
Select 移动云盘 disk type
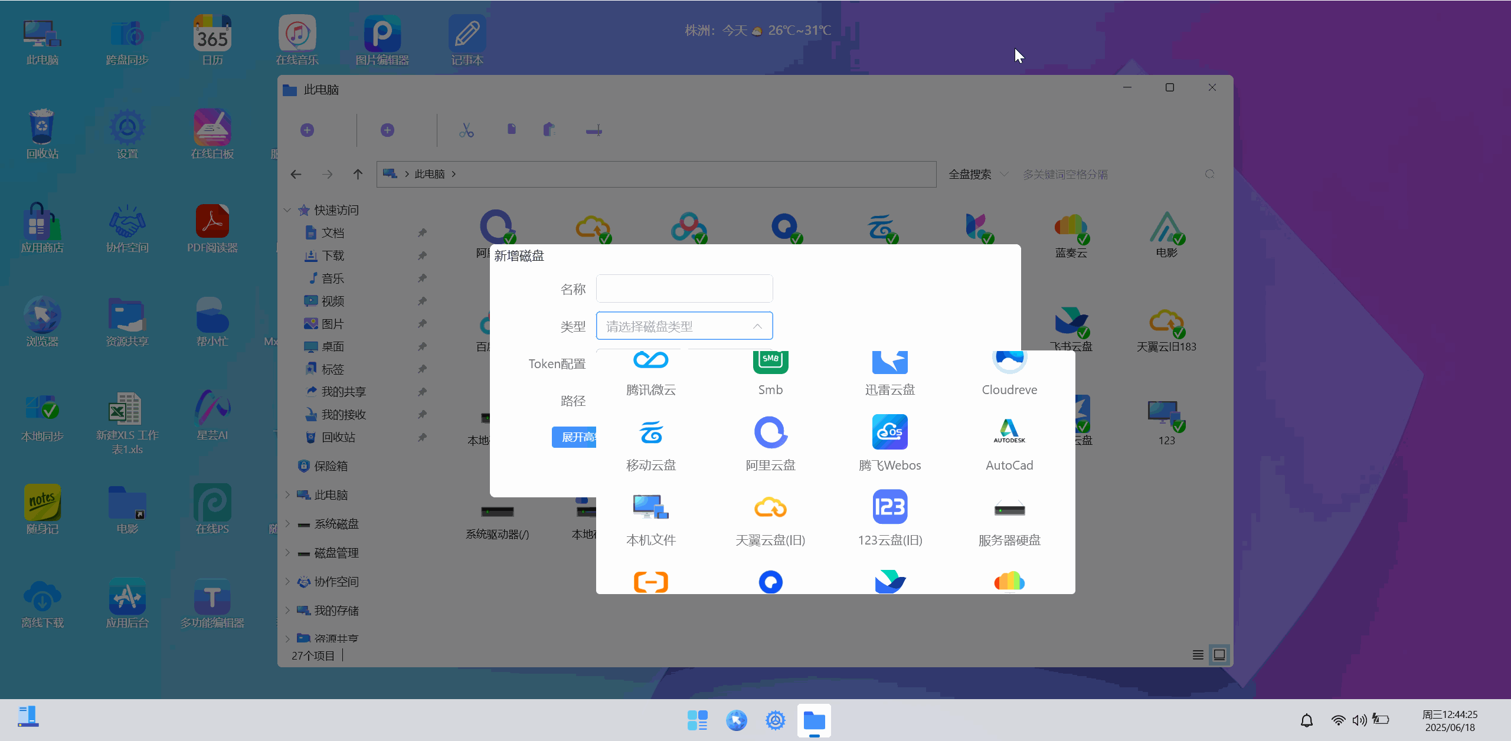coord(651,444)
